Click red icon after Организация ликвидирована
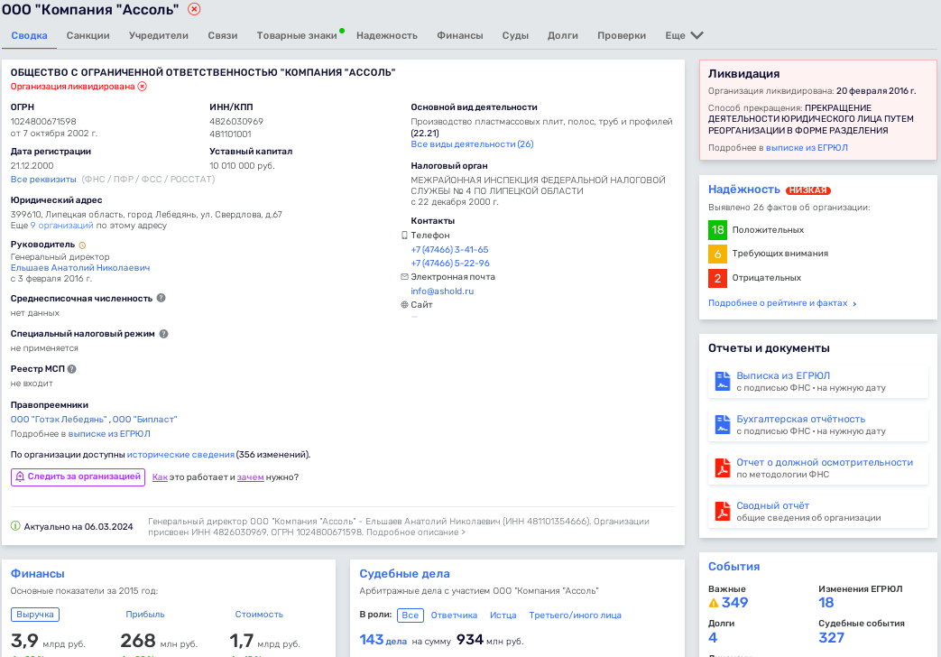This screenshot has width=941, height=657. coord(143,87)
